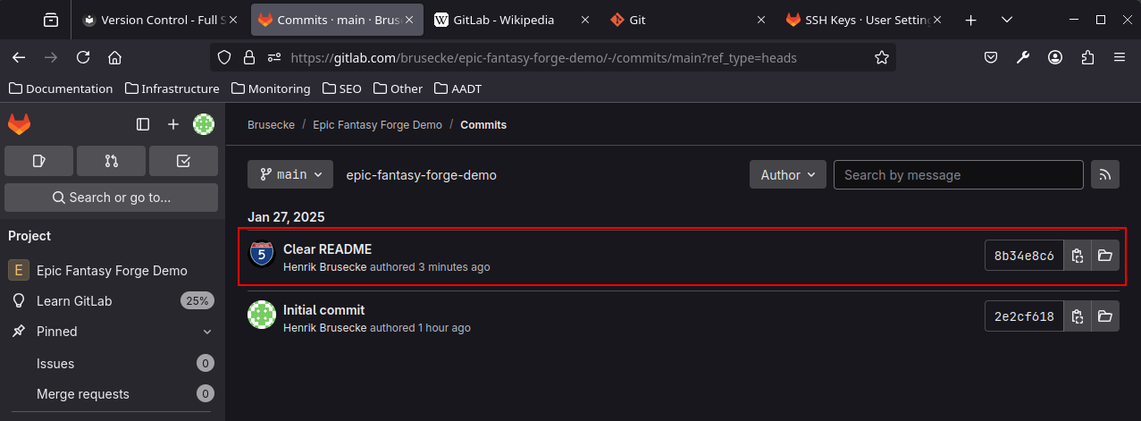Open Merge requests in the sidebar
Image resolution: width=1141 pixels, height=421 pixels.
coord(111,394)
